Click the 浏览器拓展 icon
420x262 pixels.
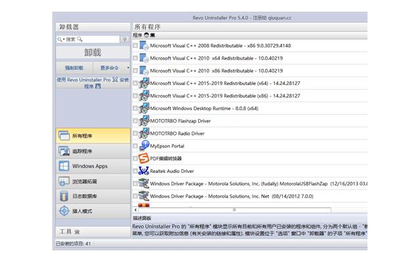(x=64, y=181)
